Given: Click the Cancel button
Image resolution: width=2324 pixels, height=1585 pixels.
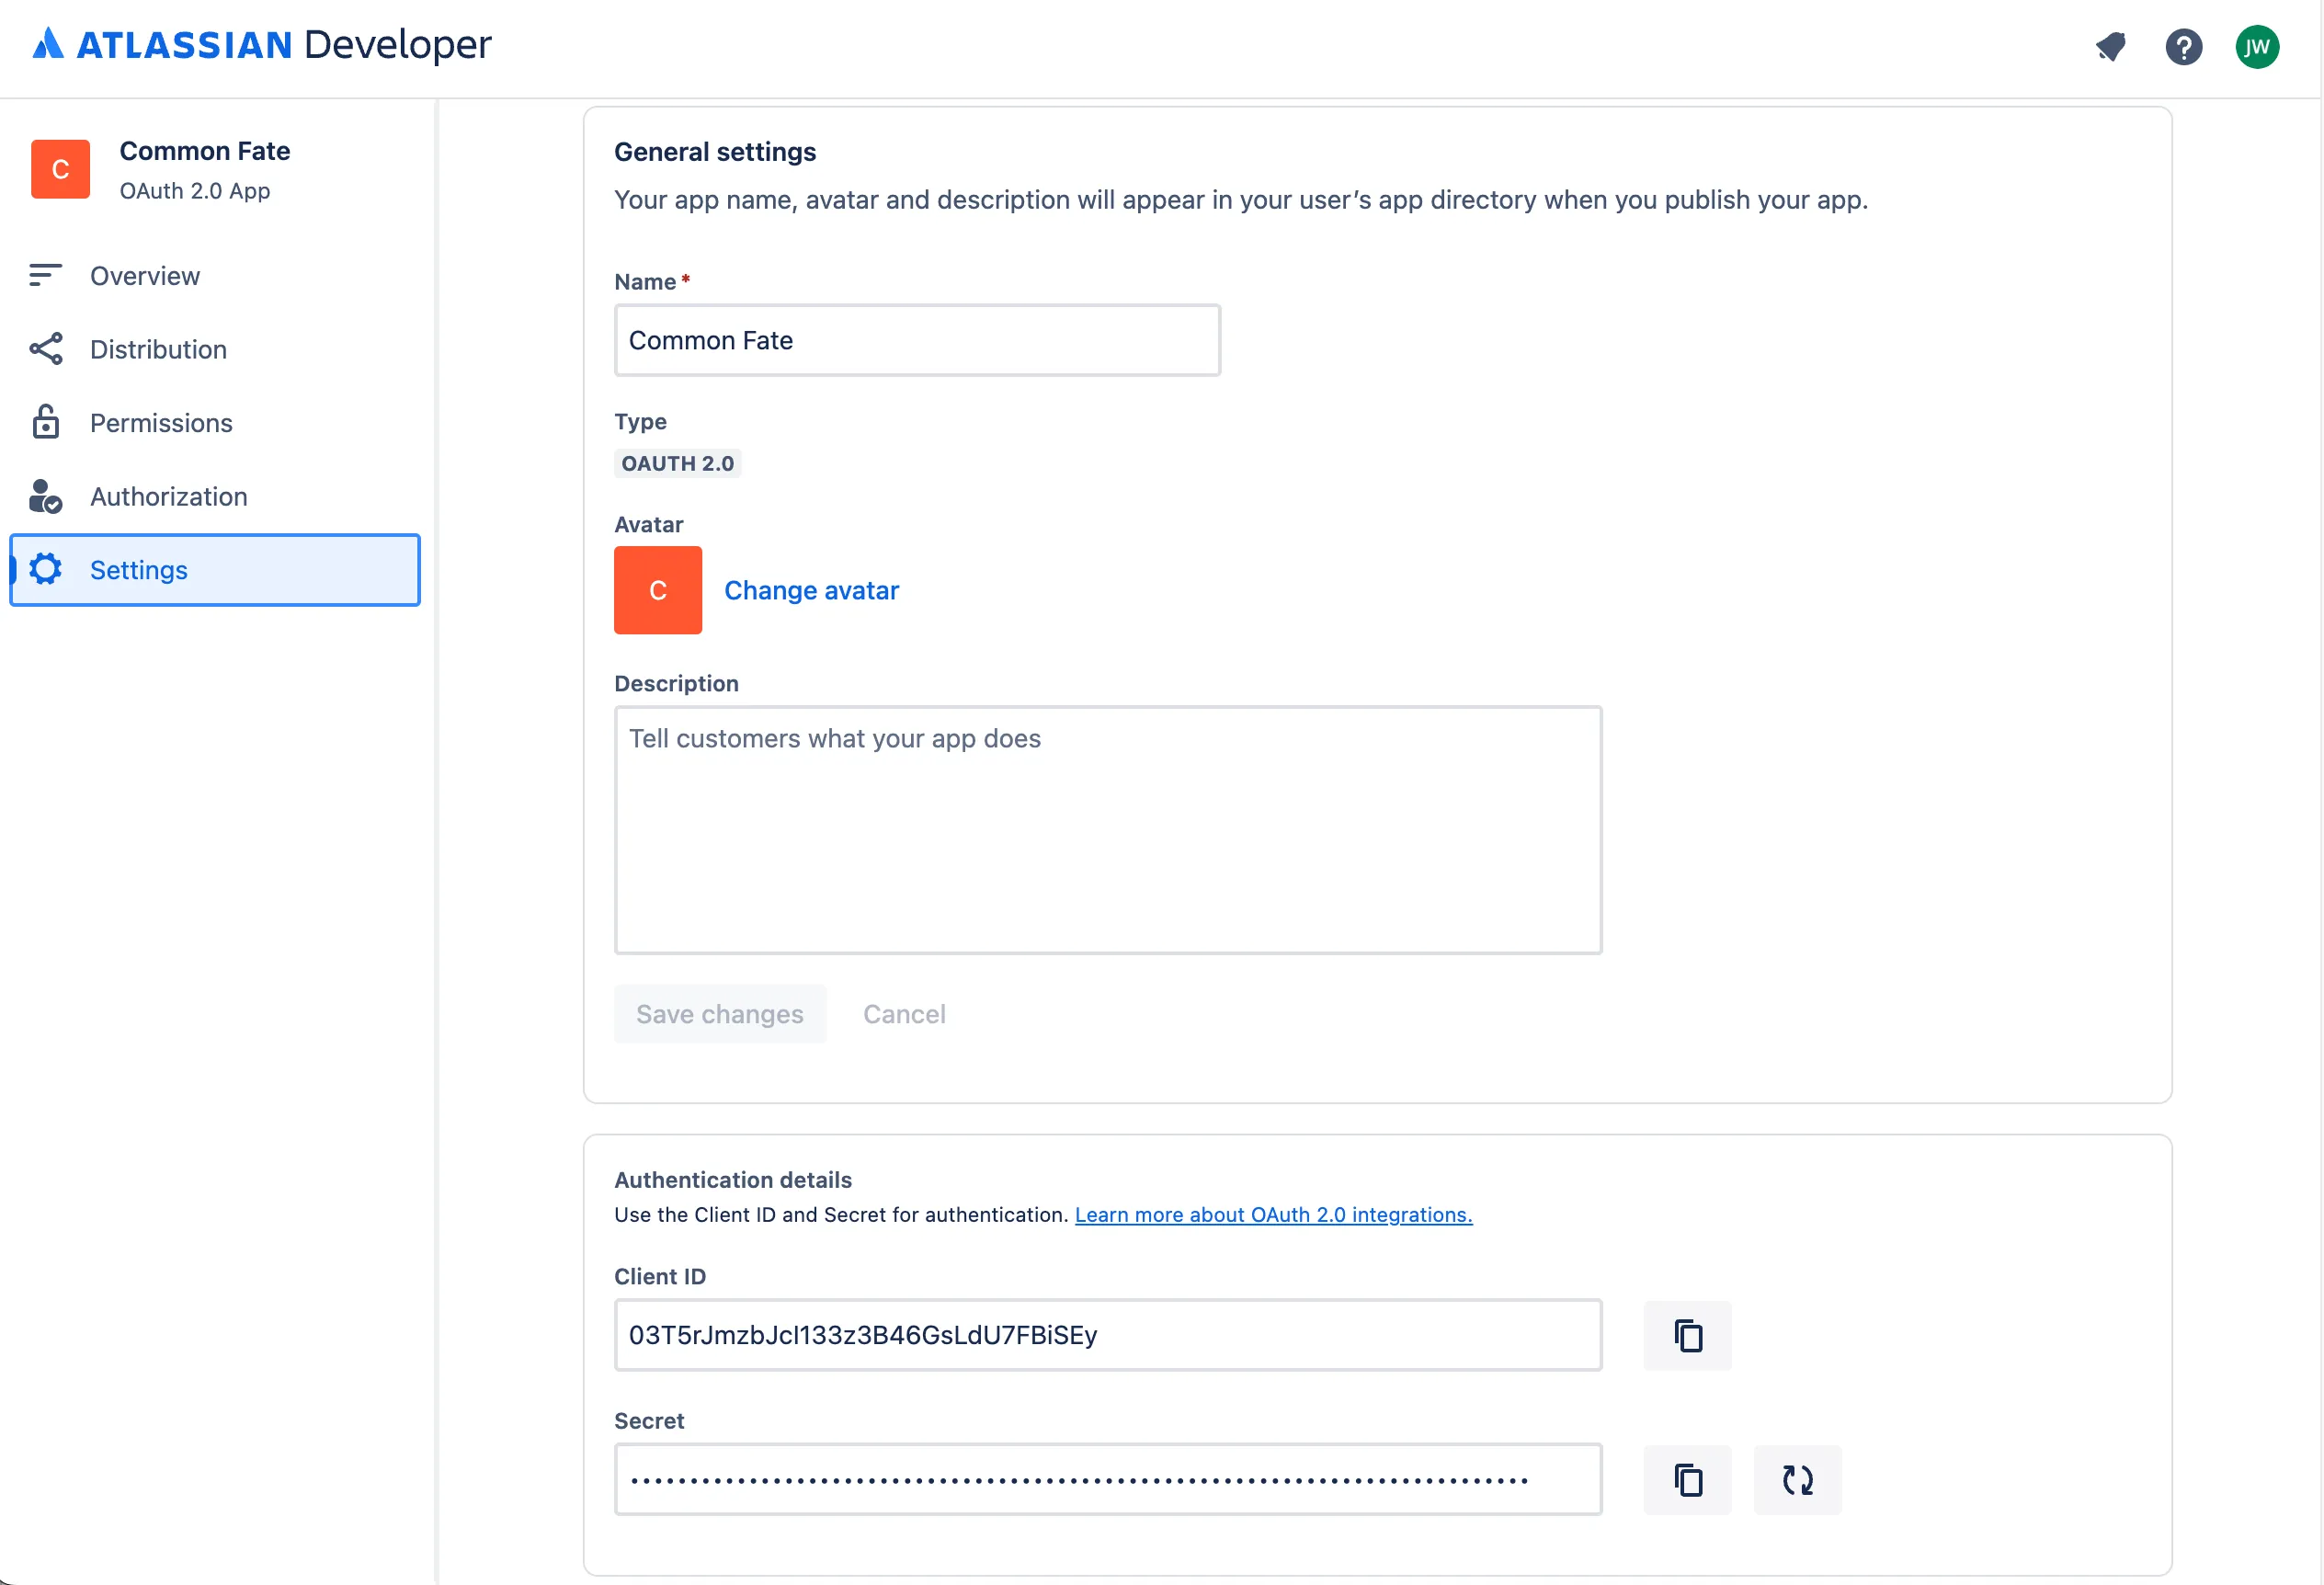Looking at the screenshot, I should tap(903, 1014).
